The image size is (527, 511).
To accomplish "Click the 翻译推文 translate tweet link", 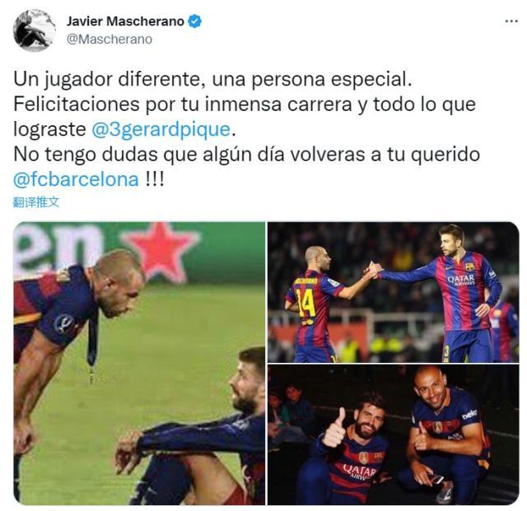I will (36, 202).
